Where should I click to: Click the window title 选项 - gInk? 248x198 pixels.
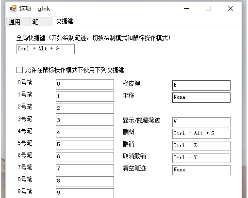click(34, 9)
